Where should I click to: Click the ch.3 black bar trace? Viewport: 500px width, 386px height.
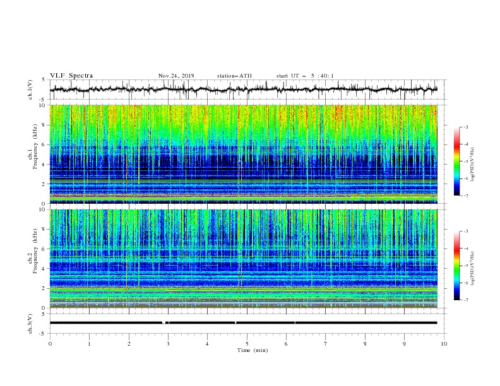pyautogui.click(x=244, y=323)
